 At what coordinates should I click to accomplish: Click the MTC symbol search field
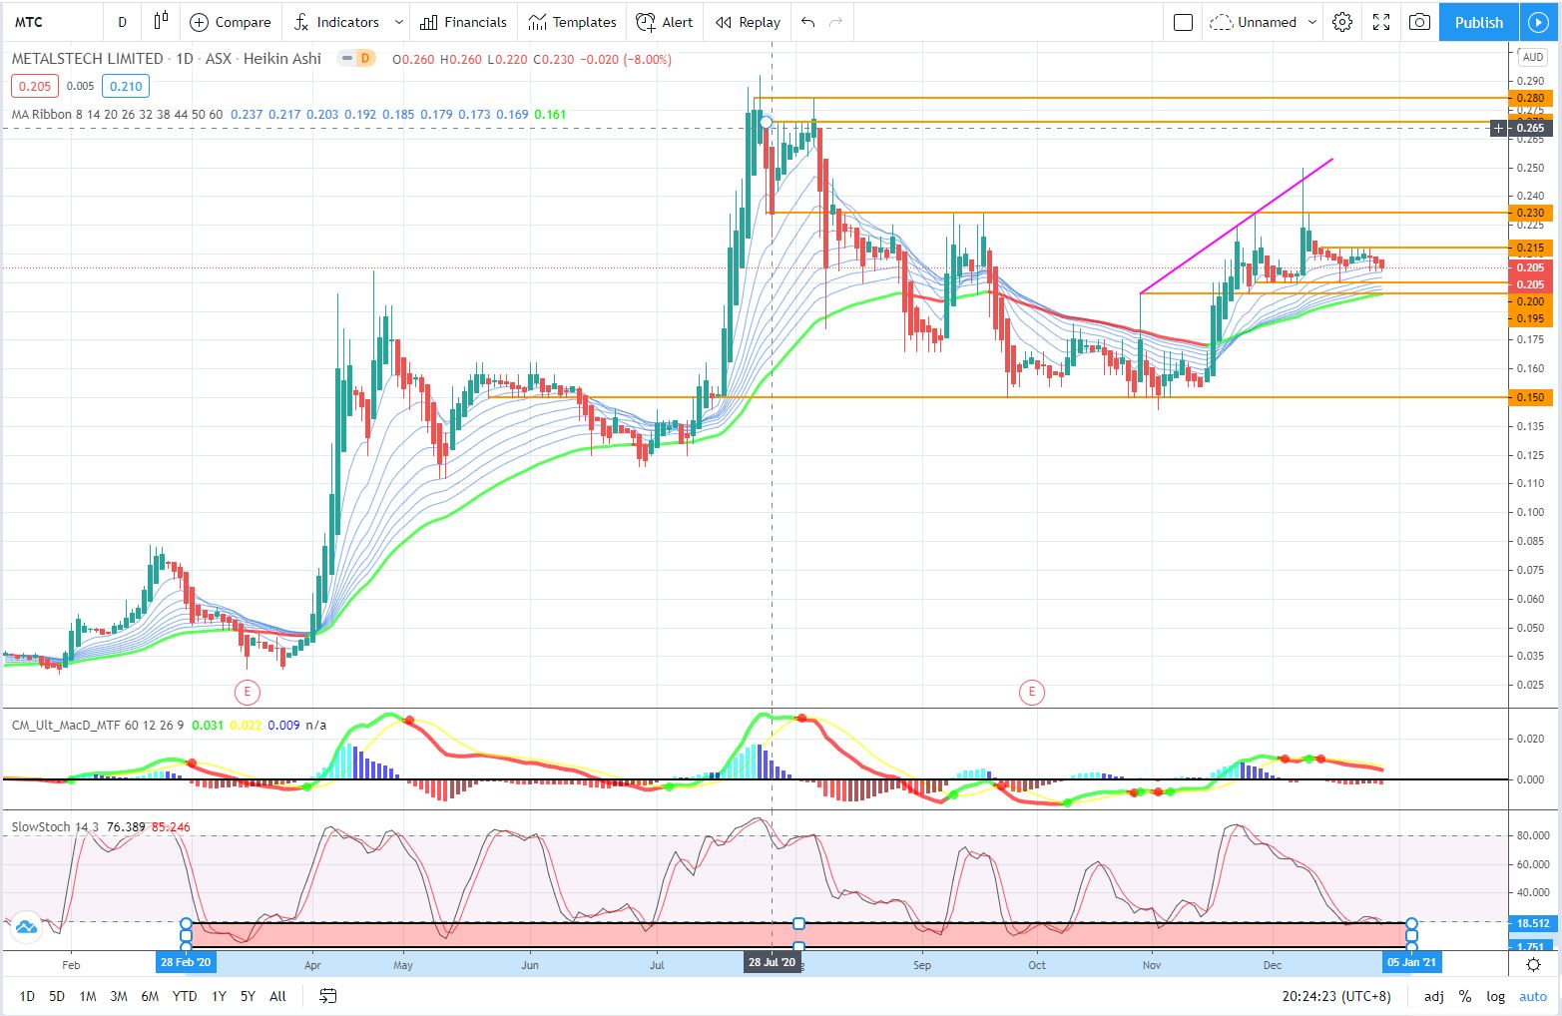tap(52, 22)
